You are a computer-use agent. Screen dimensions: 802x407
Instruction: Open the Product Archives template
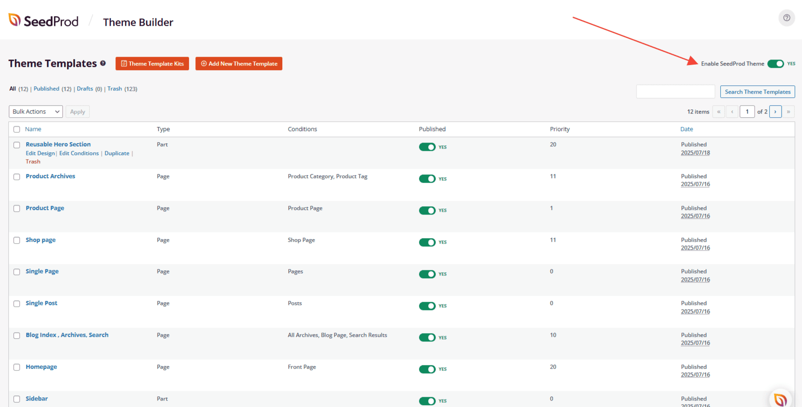coord(50,176)
